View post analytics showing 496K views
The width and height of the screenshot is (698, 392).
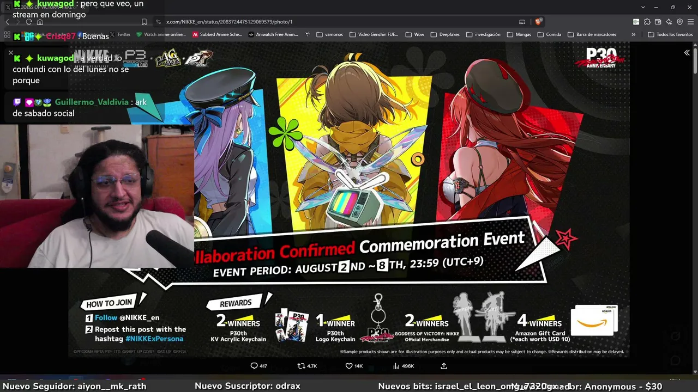(x=404, y=366)
